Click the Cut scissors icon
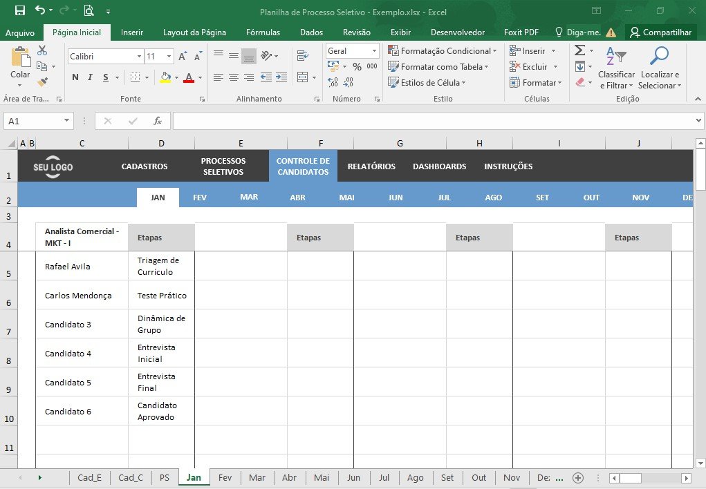 click(x=42, y=50)
